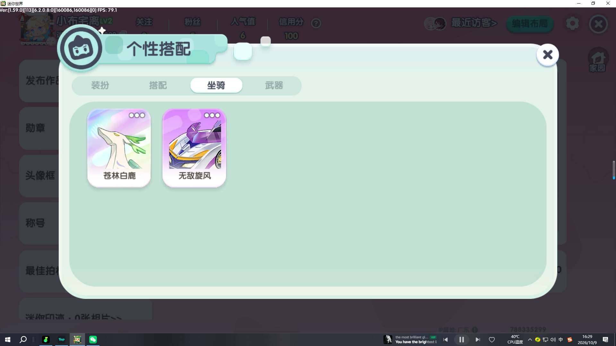Pause the music in taskbar player
The image size is (616, 346).
pyautogui.click(x=461, y=340)
